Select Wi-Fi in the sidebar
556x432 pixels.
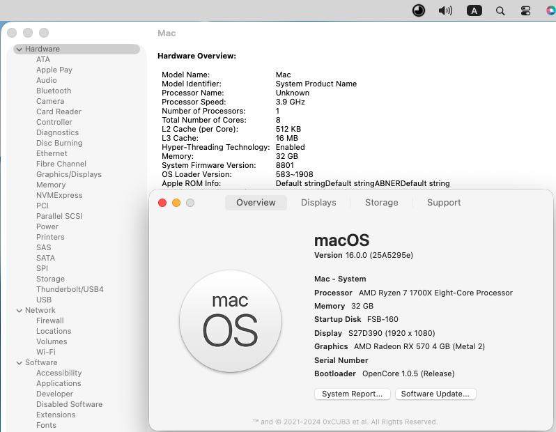pyautogui.click(x=46, y=352)
